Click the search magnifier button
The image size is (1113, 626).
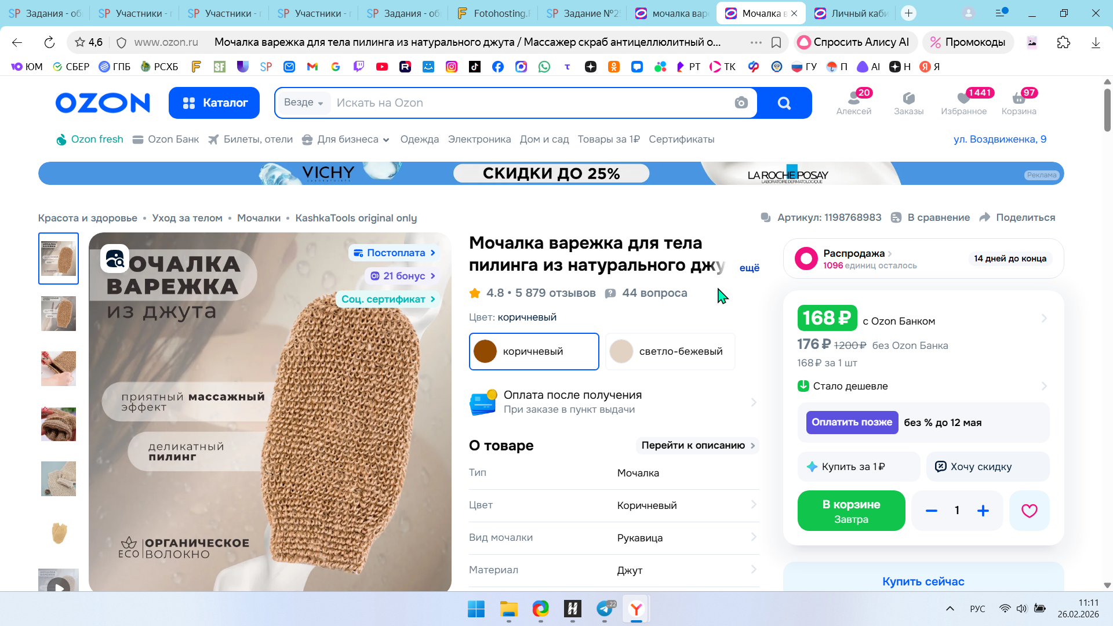pos(784,103)
